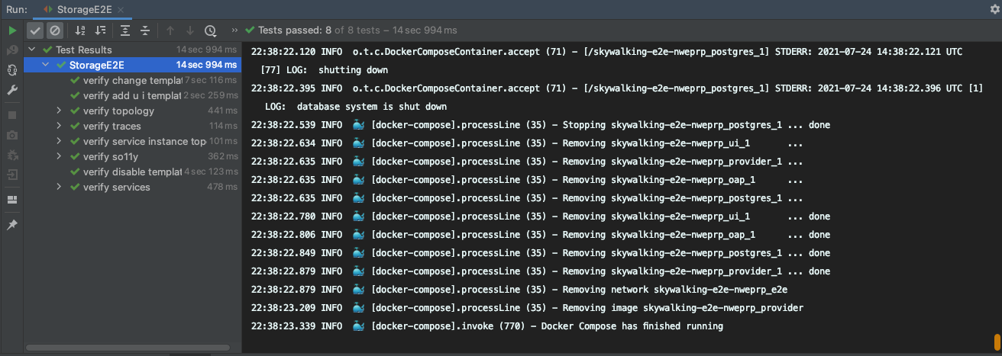
Task: Click 'database system is shut down' log line
Action: coord(372,107)
